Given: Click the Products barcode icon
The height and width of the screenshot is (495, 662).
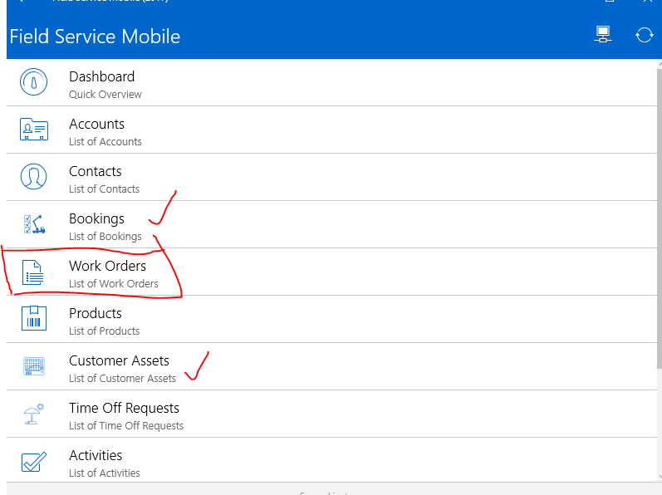Looking at the screenshot, I should (34, 318).
